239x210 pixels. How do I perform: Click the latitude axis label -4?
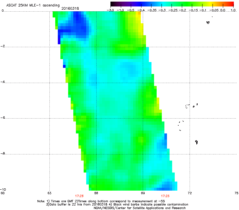tap(3, 82)
